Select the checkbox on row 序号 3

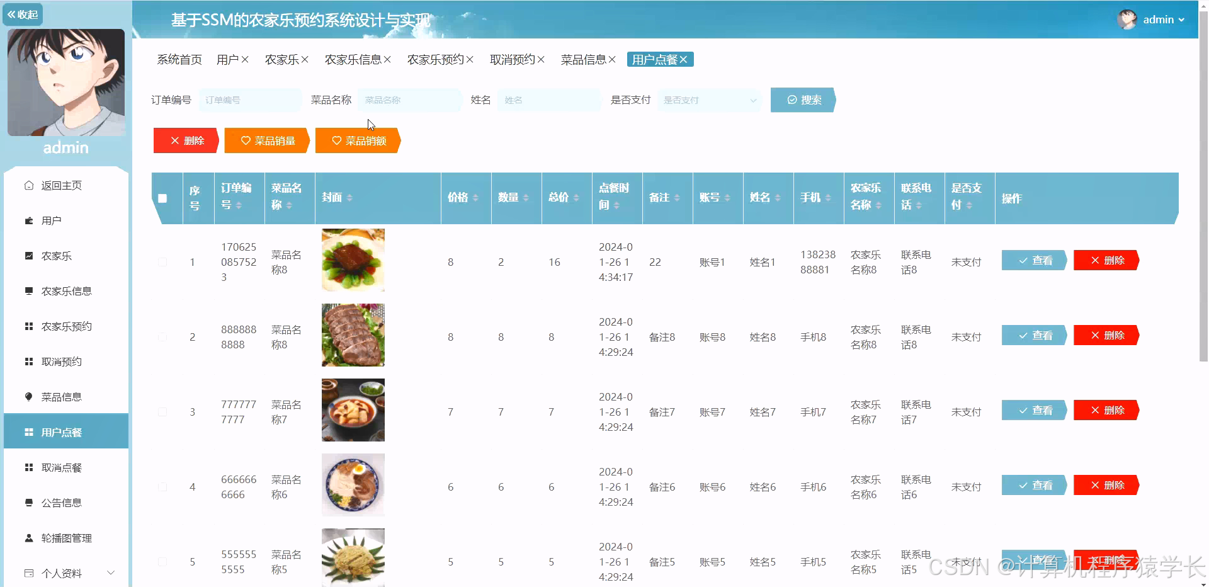pos(163,412)
